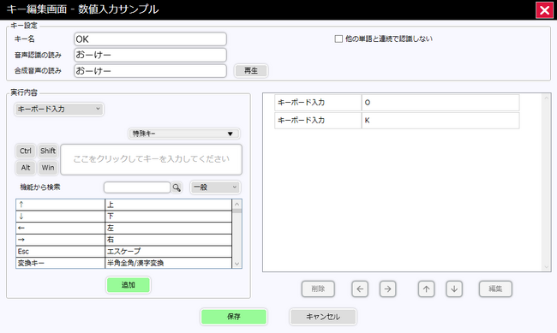Select the キーボード入力 O action row
Image resolution: width=557 pixels, height=333 pixels.
pos(397,103)
